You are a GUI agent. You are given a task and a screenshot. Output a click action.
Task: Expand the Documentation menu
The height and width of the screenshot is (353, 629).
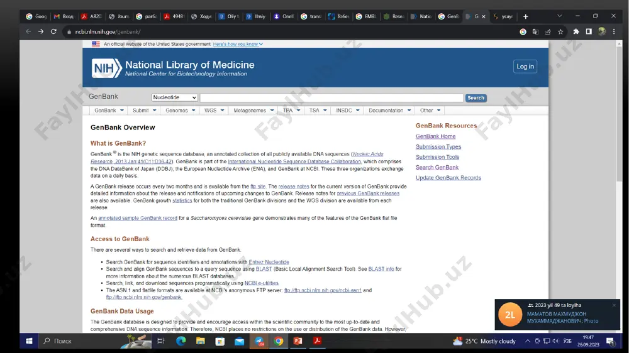point(389,110)
